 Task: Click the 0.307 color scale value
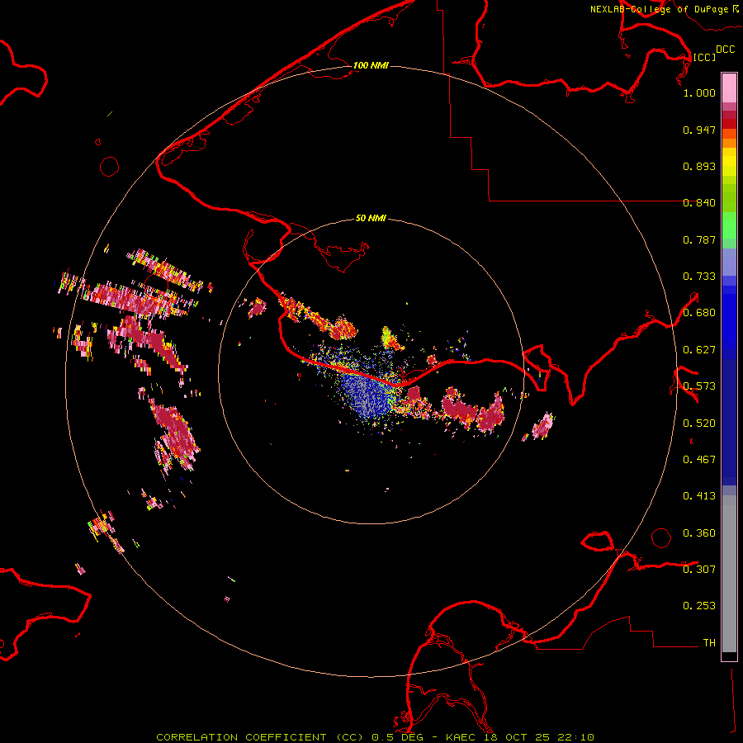699,570
